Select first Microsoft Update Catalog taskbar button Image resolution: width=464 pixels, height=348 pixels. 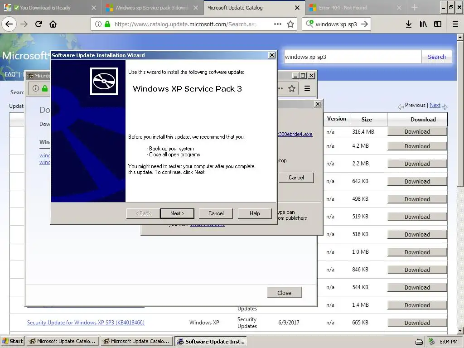pyautogui.click(x=63, y=342)
